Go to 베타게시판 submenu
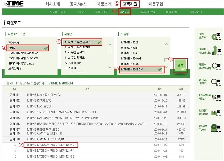Screen dimensions: 224x161 [172, 12]
